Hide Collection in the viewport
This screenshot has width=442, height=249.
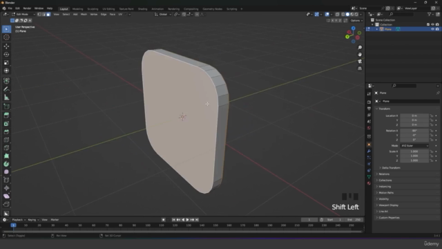433,25
